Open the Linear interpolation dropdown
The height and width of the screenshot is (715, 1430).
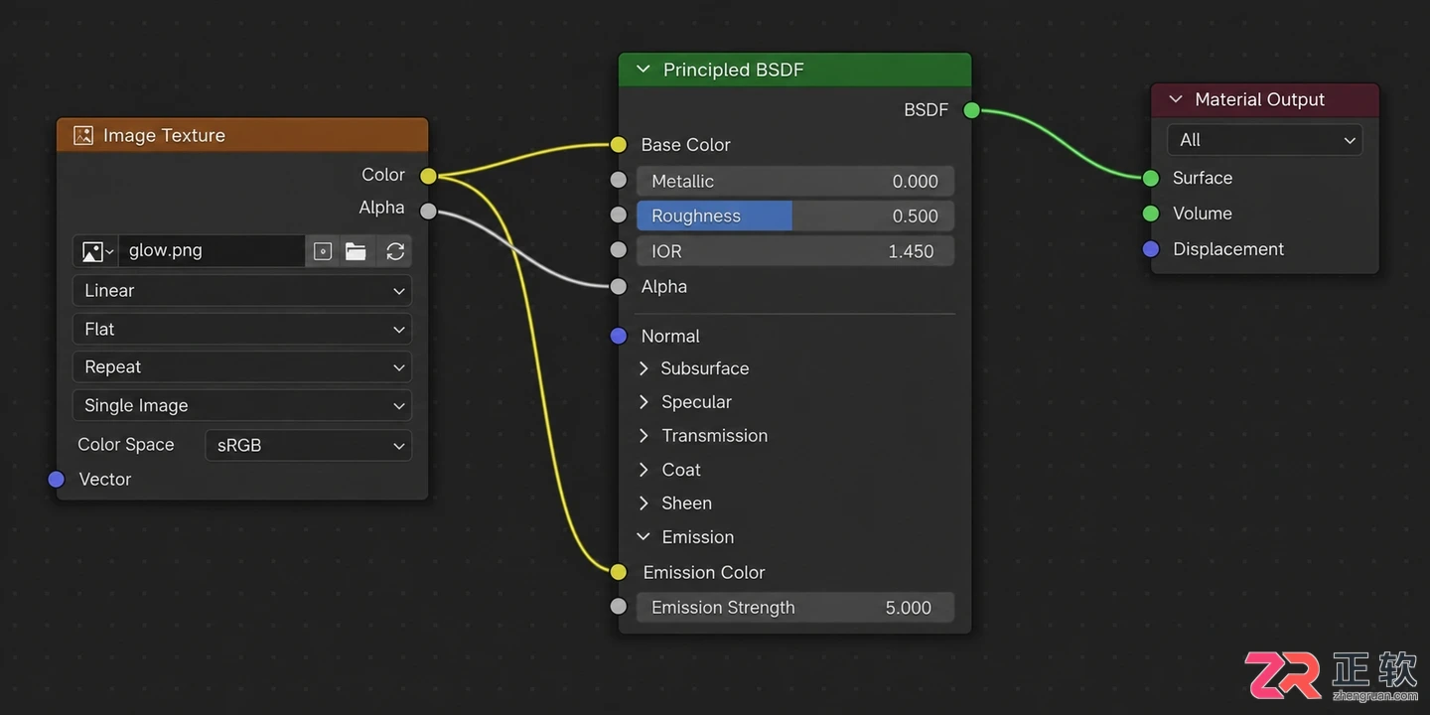point(242,291)
